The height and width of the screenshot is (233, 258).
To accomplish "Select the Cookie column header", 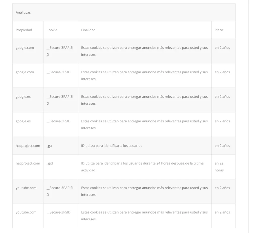I will [52, 30].
